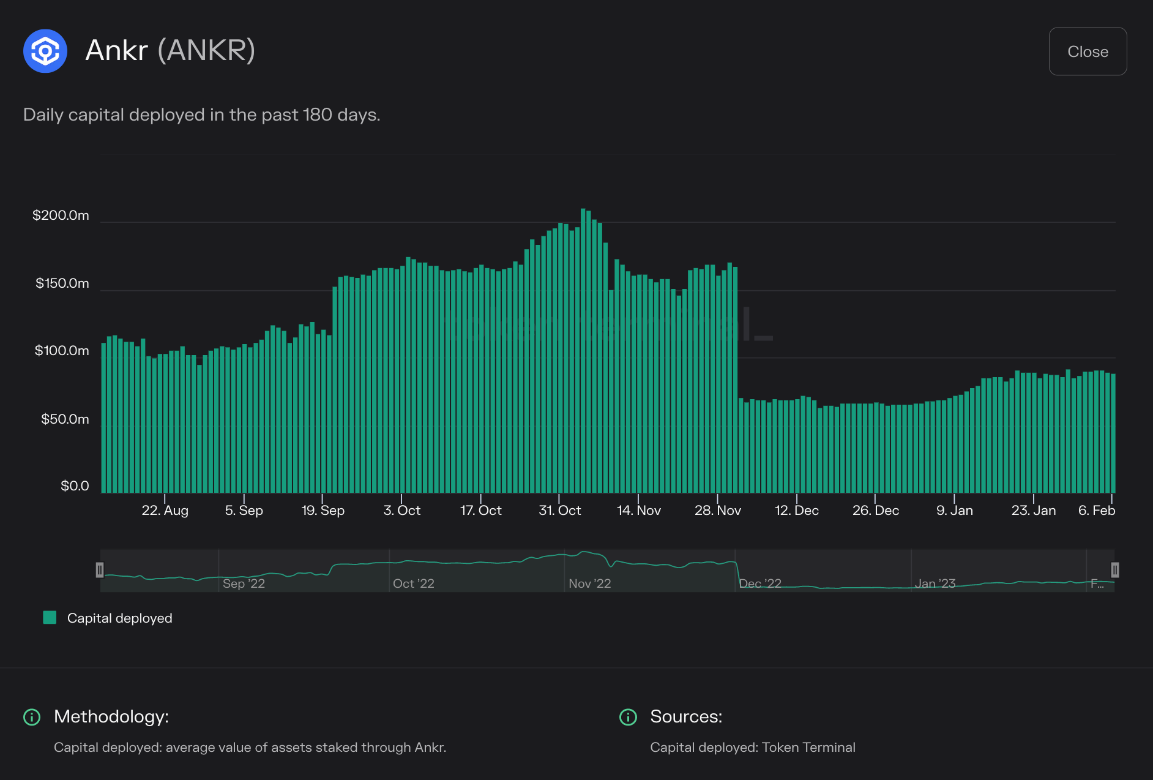Click the Methodology heading

(x=111, y=716)
